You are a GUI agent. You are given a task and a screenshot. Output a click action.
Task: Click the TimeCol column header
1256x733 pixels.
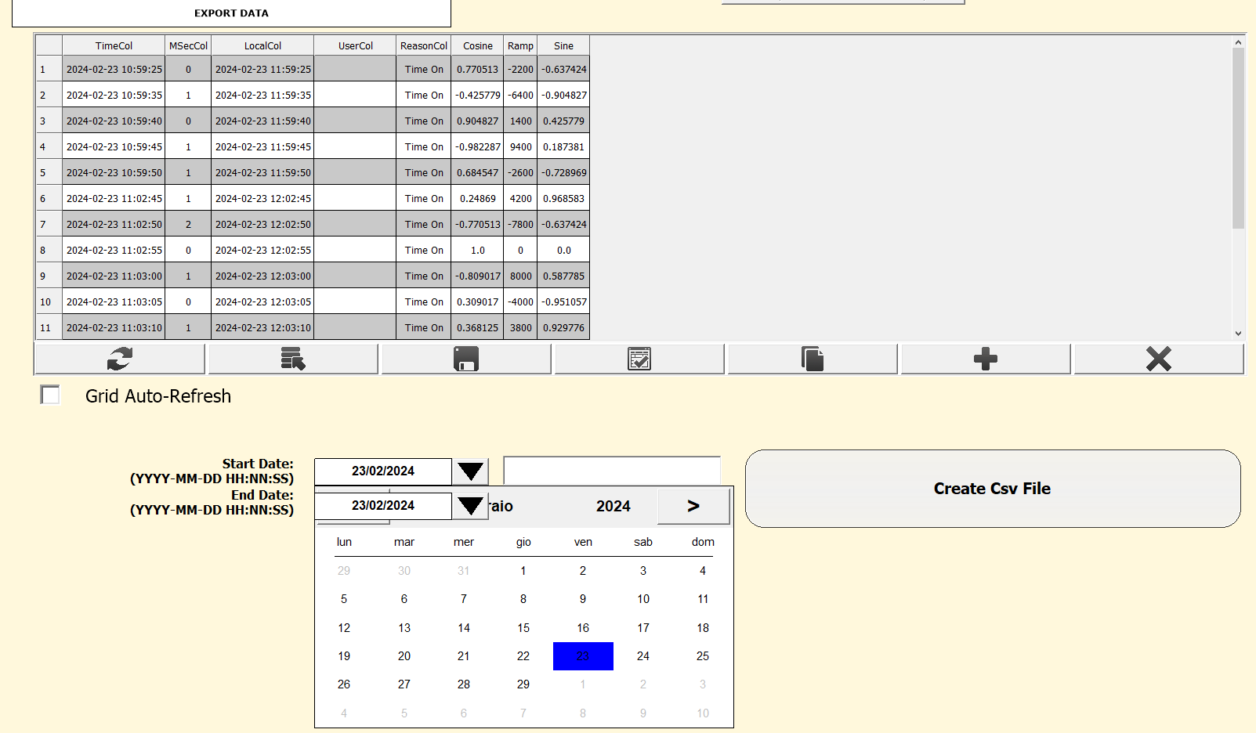[x=114, y=46]
